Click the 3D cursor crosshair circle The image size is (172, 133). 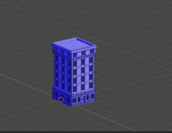61,99
